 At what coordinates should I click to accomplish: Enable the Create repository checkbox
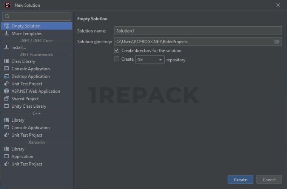[117, 59]
